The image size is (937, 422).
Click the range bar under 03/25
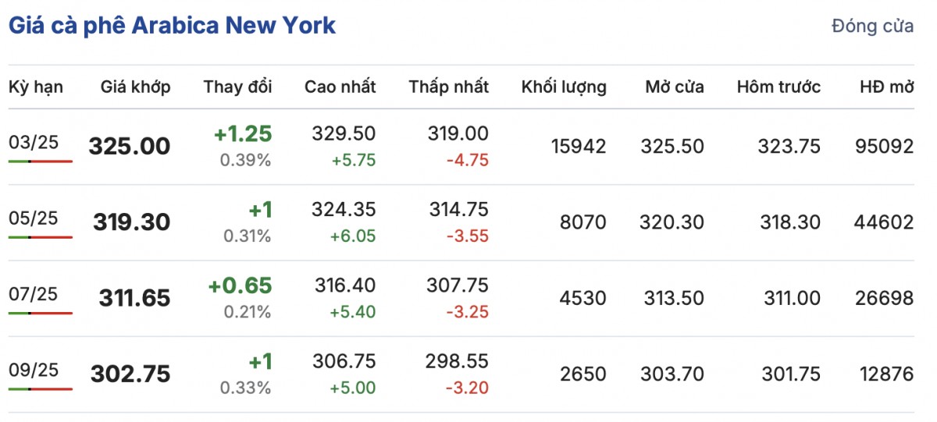41,161
